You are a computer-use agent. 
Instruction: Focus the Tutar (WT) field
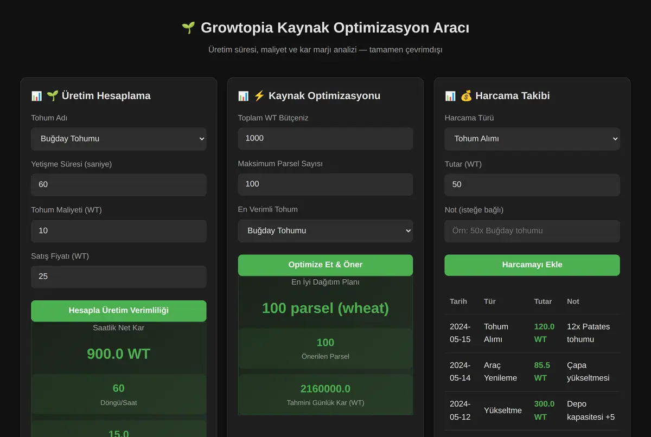pos(532,185)
